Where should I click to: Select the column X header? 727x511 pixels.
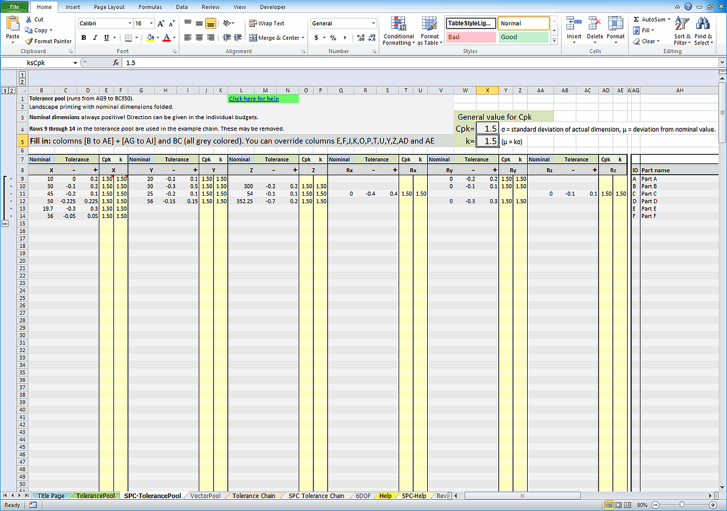pyautogui.click(x=487, y=91)
